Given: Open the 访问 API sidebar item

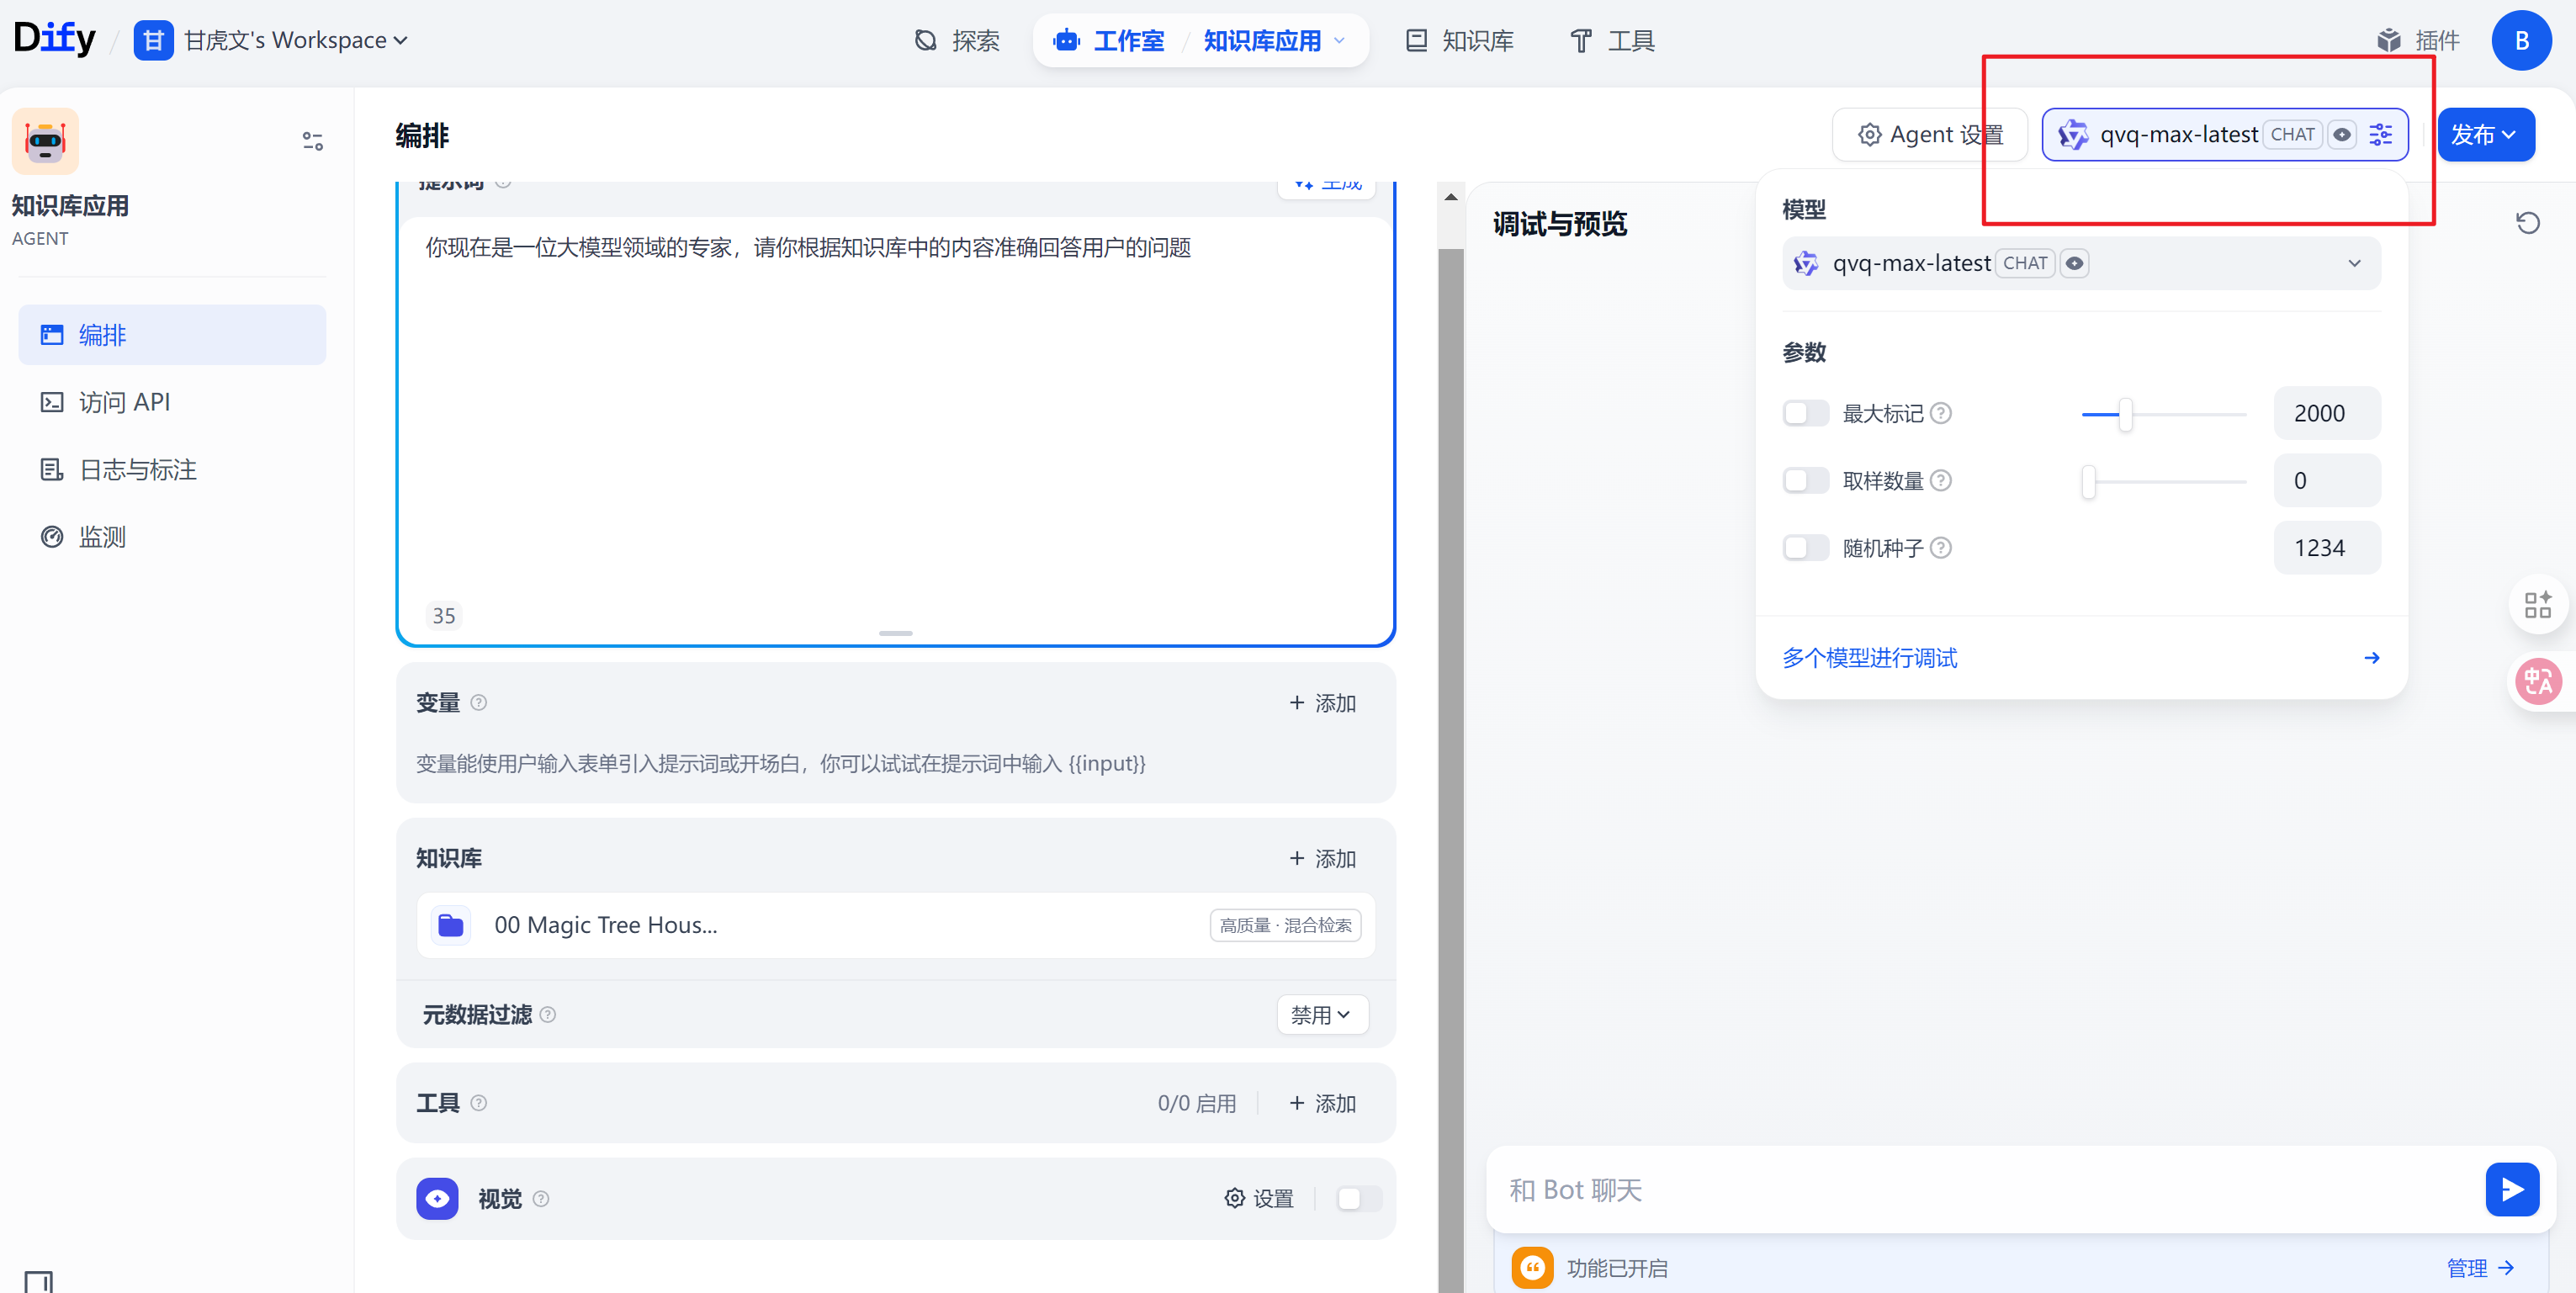Looking at the screenshot, I should pyautogui.click(x=124, y=402).
